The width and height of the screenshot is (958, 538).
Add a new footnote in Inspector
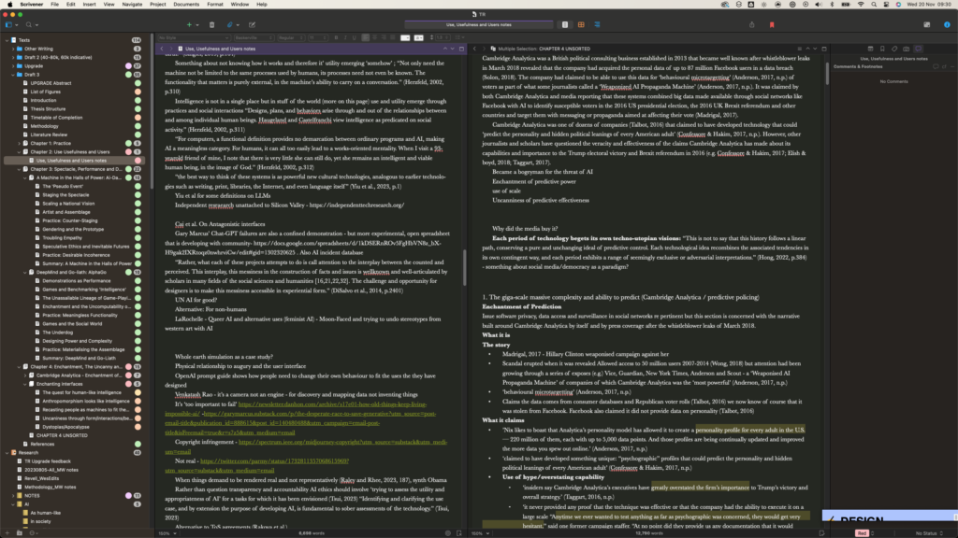[x=944, y=66]
